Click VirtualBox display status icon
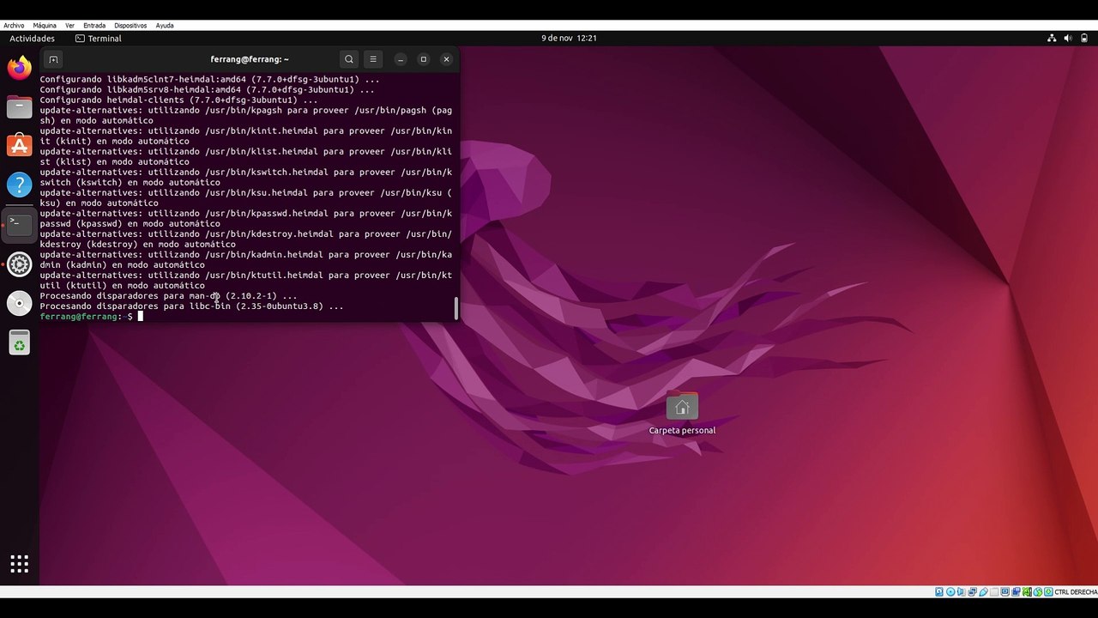The height and width of the screenshot is (618, 1098). (1005, 592)
